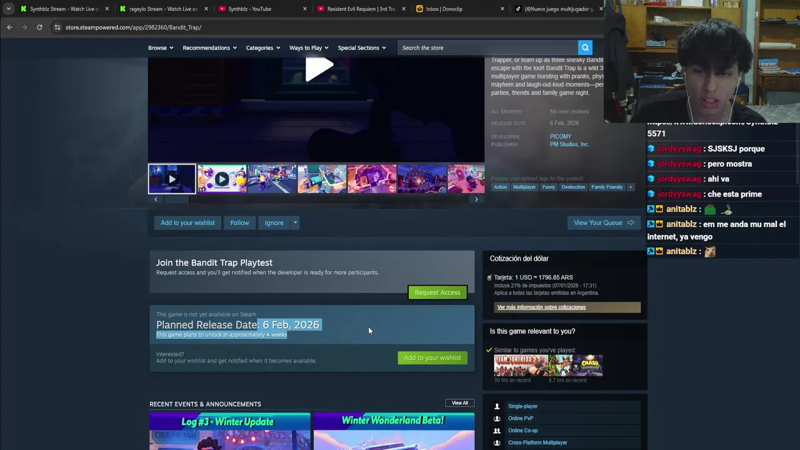Open the tab search chevron in the browser
Screen dimensions: 800x450
8,9
